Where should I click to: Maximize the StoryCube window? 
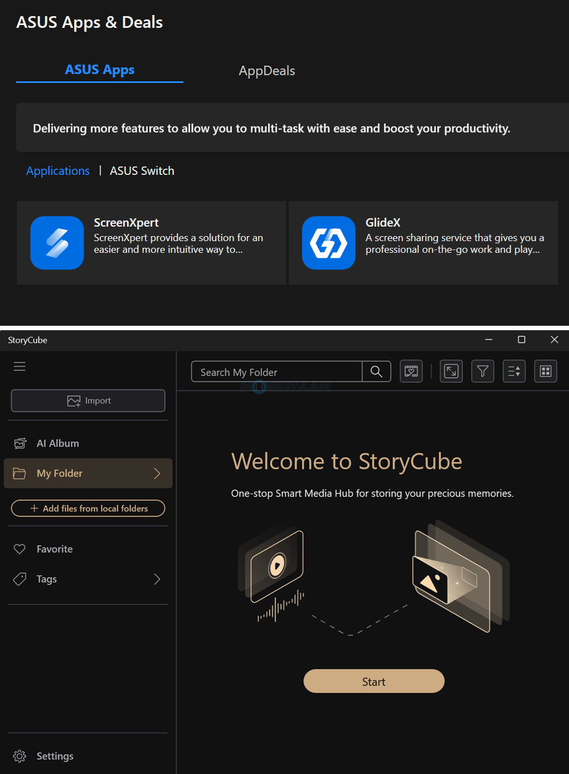[x=522, y=340]
